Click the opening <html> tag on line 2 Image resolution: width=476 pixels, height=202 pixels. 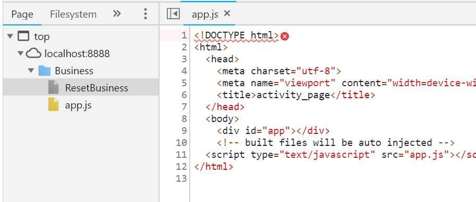(211, 47)
